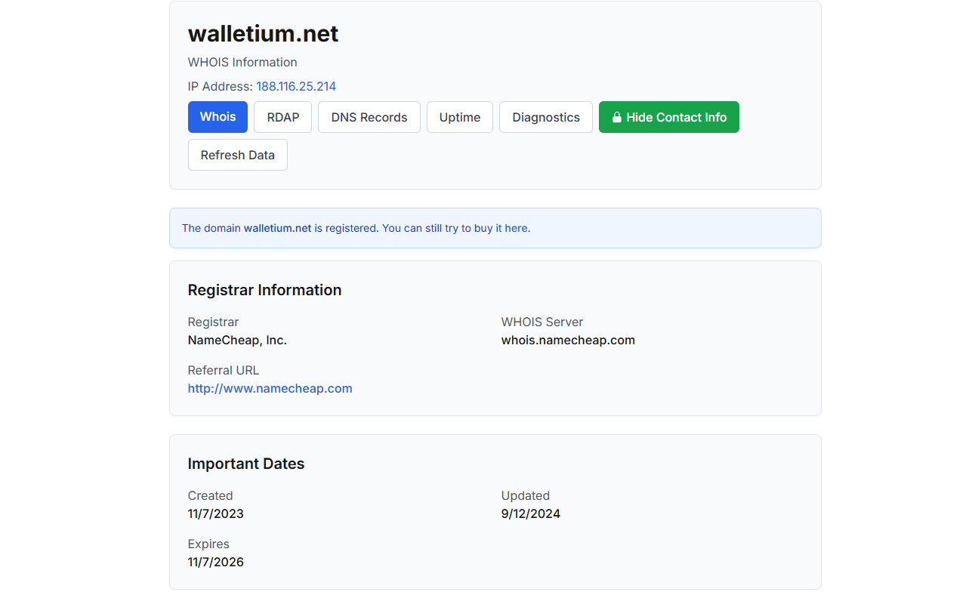Open the namecheap.com referral URL
This screenshot has height=598, width=978.
pos(270,389)
